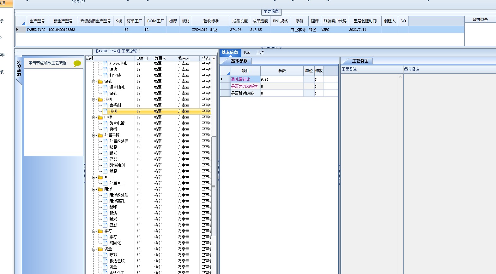Click the 打字唛 document icon
This screenshot has height=274, width=496.
pos(105,75)
